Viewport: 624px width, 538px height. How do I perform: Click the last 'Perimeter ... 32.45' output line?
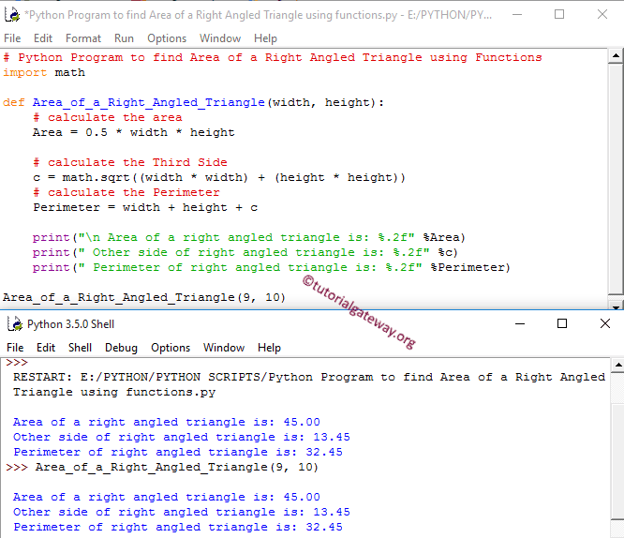click(x=178, y=527)
